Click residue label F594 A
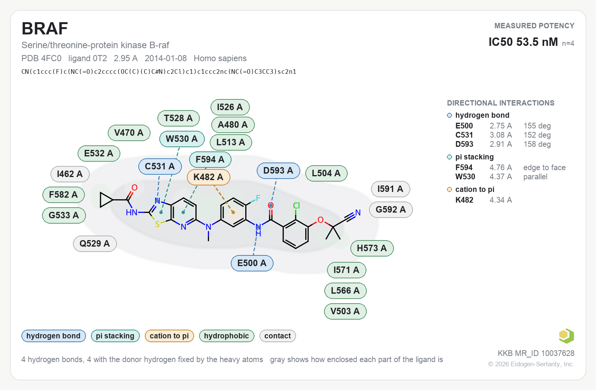 210,159
